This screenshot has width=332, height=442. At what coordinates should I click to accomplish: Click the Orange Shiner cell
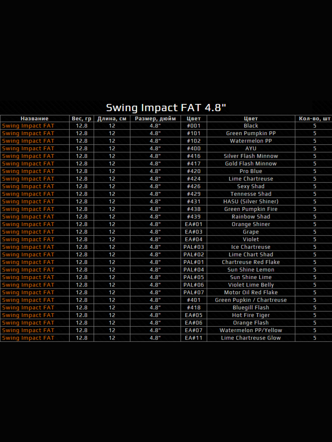click(251, 224)
